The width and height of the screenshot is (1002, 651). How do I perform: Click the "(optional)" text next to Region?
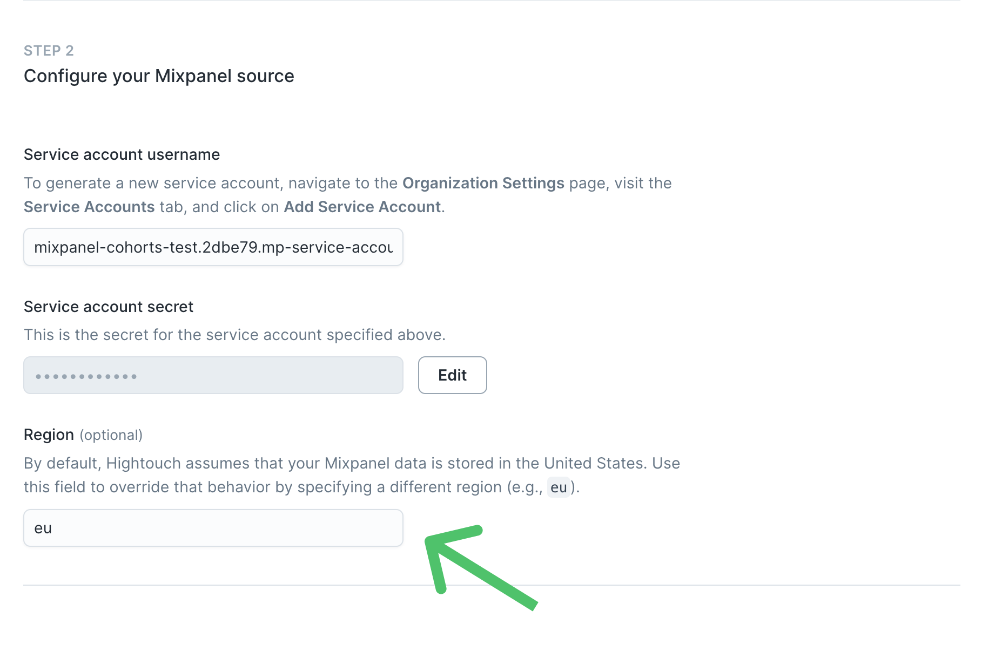(x=111, y=435)
